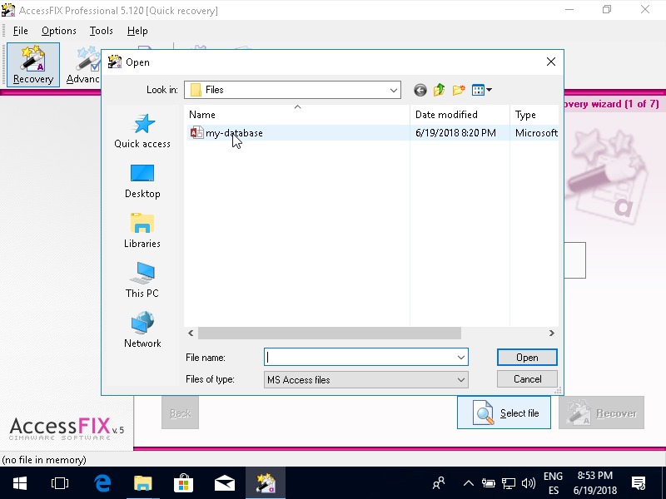Go back to last folder visited
This screenshot has height=499, width=666.
tap(420, 90)
